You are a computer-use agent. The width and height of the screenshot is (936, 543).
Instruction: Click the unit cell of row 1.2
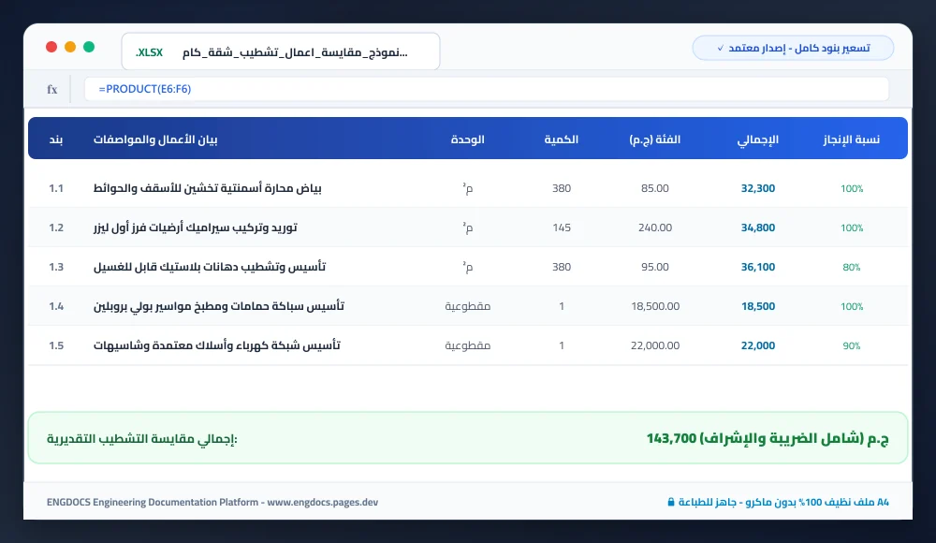point(467,227)
